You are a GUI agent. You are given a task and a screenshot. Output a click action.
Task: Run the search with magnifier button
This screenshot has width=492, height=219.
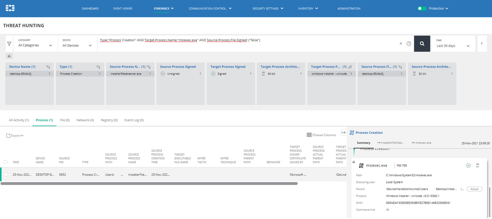click(422, 44)
